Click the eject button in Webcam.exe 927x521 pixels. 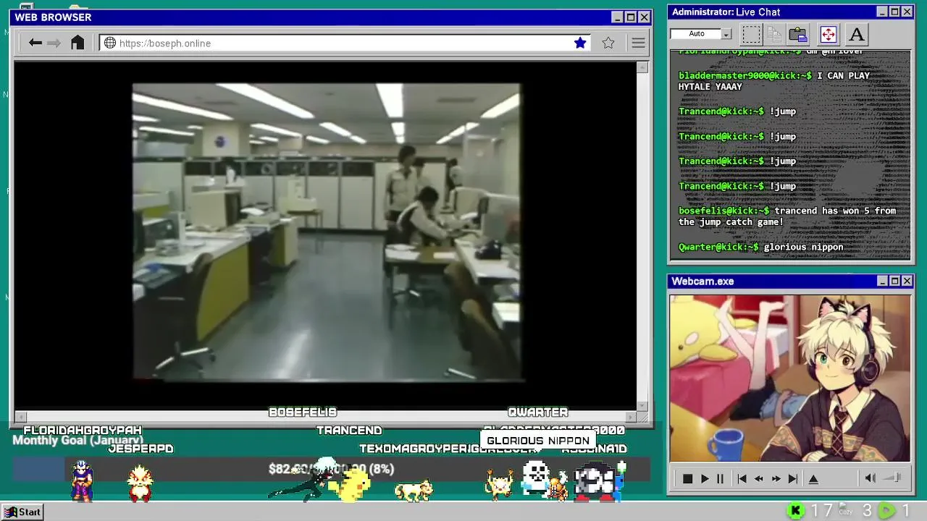click(x=813, y=478)
